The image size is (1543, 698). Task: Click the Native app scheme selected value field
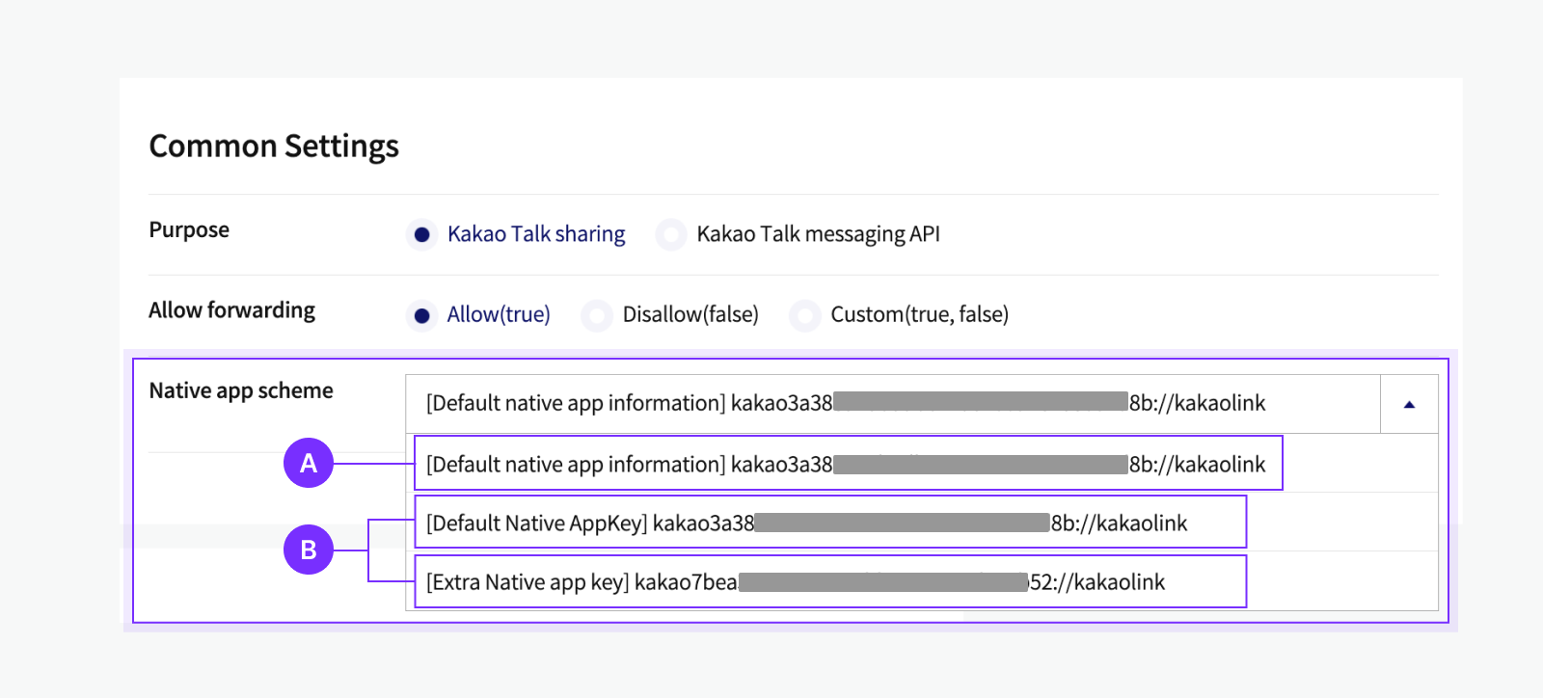click(893, 404)
